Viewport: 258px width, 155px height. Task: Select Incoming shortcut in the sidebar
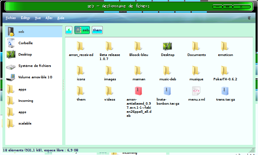click(x=34, y=101)
